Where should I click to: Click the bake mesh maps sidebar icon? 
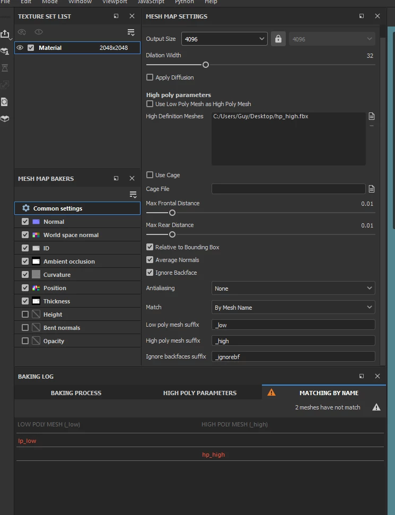(5, 51)
